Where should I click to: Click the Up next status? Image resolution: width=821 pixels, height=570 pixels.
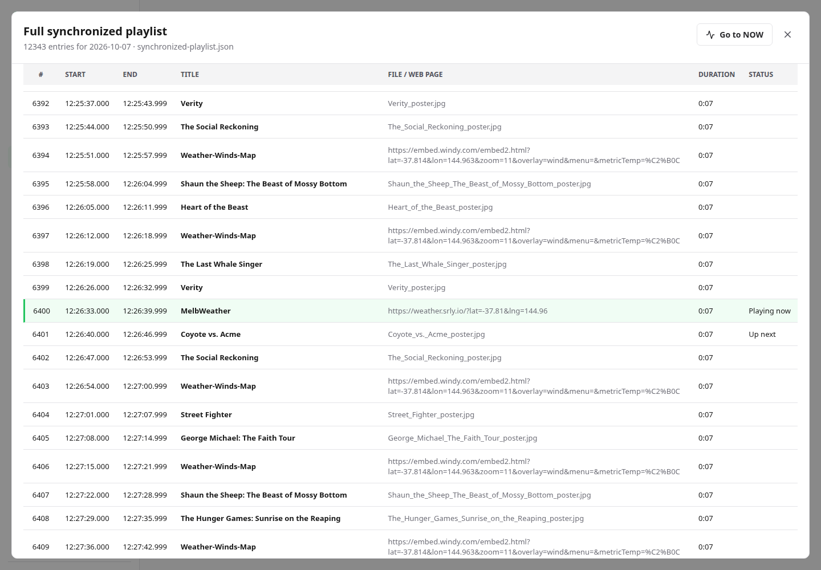click(762, 335)
